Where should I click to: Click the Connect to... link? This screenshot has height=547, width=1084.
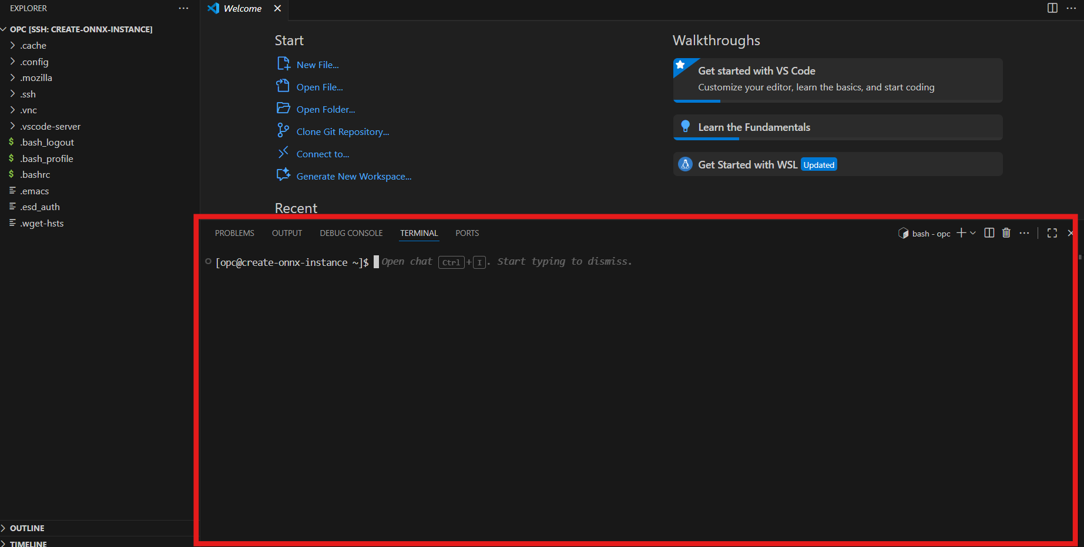coord(323,154)
